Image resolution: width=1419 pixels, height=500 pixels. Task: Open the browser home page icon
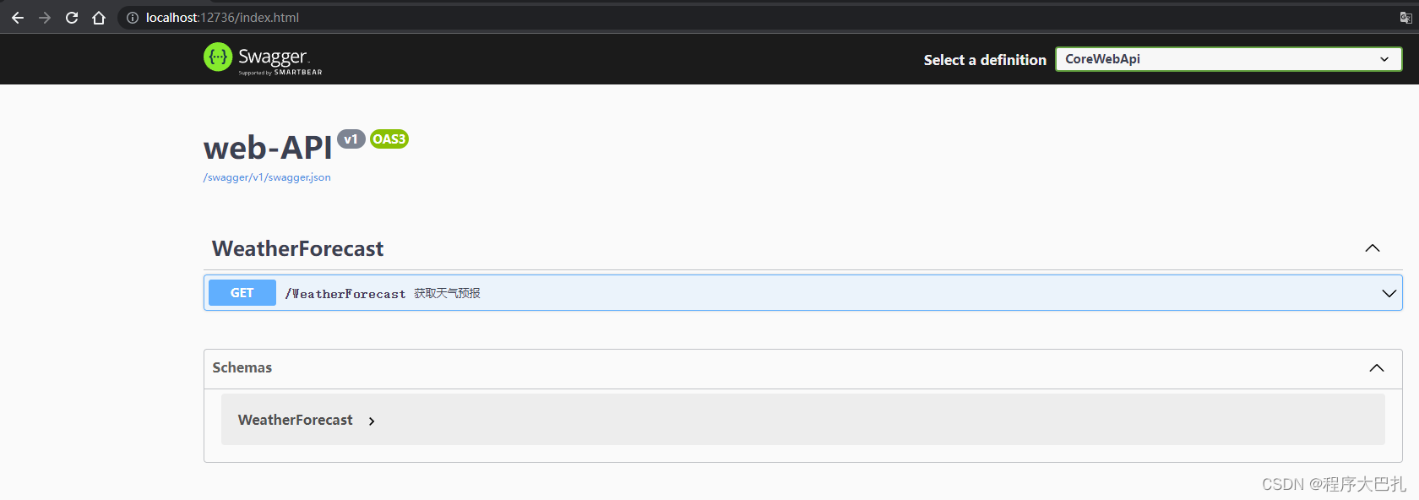99,18
